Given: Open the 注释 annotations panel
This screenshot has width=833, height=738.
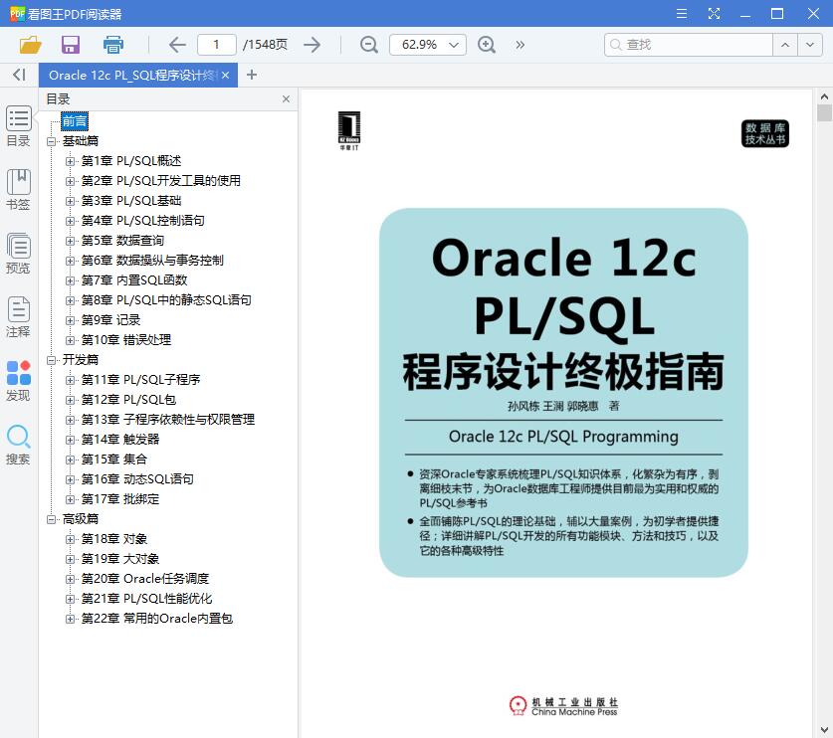Looking at the screenshot, I should pyautogui.click(x=18, y=317).
